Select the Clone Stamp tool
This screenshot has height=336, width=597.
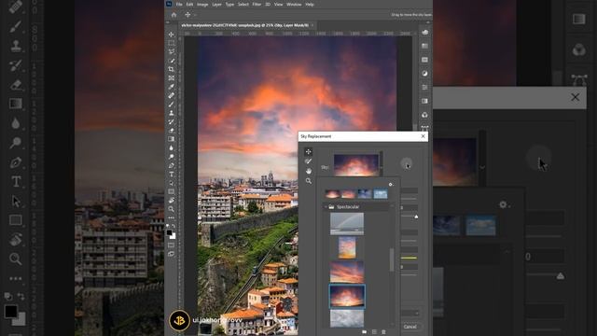coord(172,113)
